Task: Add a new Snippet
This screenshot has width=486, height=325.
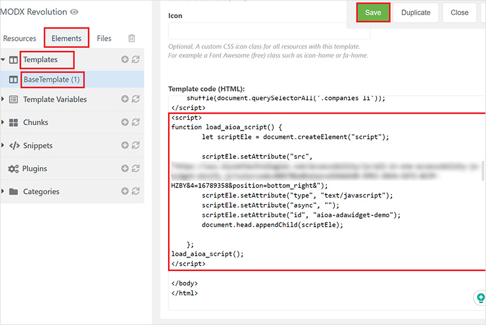Action: 125,145
